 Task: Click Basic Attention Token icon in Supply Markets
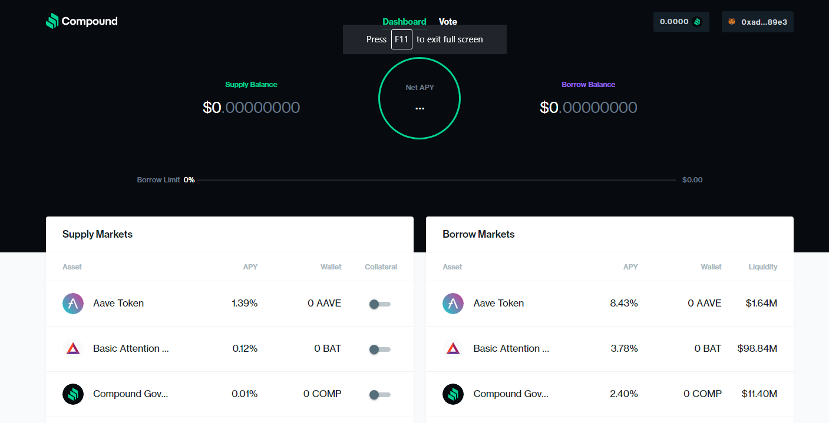(73, 349)
